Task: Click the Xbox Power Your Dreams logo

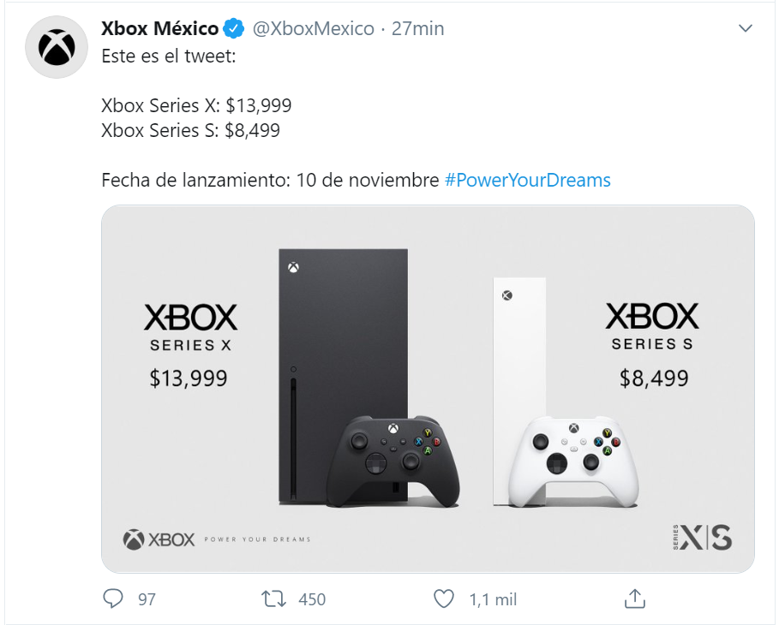Action: (217, 539)
